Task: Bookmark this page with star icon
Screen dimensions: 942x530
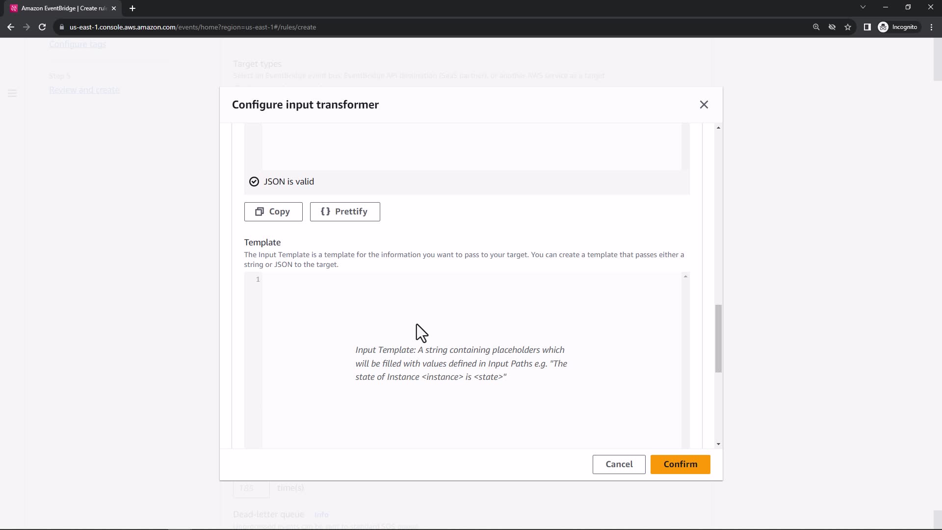Action: 848,27
